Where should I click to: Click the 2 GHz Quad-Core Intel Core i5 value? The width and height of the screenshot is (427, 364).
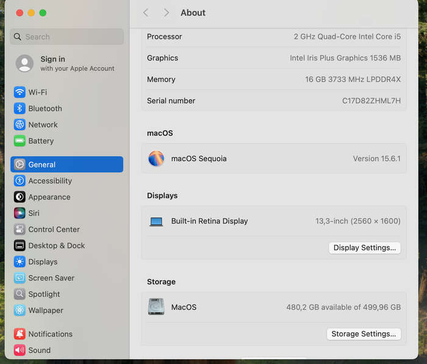(x=347, y=37)
